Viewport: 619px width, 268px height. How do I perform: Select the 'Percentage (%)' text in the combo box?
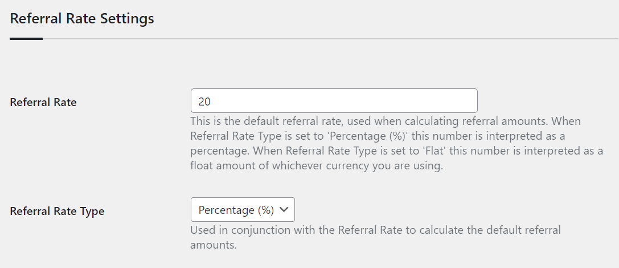click(236, 210)
